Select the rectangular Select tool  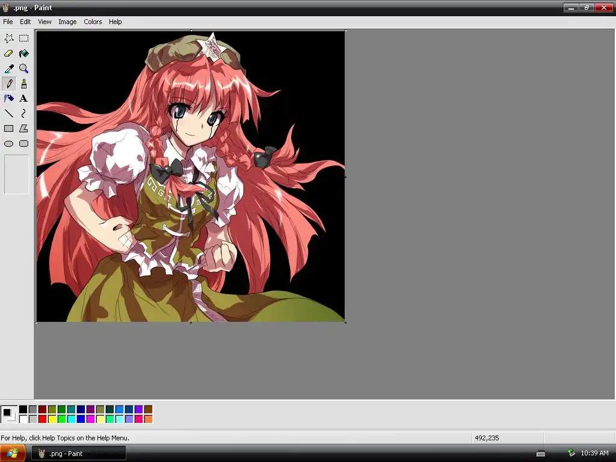pos(23,38)
